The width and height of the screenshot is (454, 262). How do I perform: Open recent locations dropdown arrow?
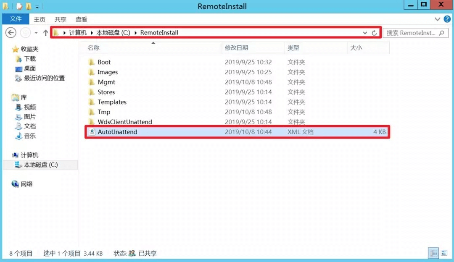tap(36, 33)
